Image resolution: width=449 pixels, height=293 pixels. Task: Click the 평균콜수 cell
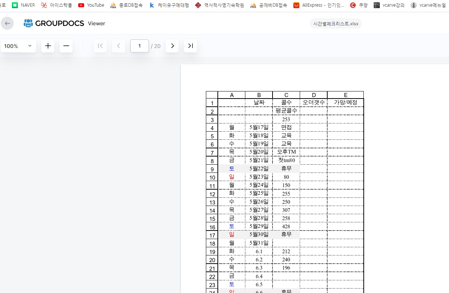tap(286, 111)
